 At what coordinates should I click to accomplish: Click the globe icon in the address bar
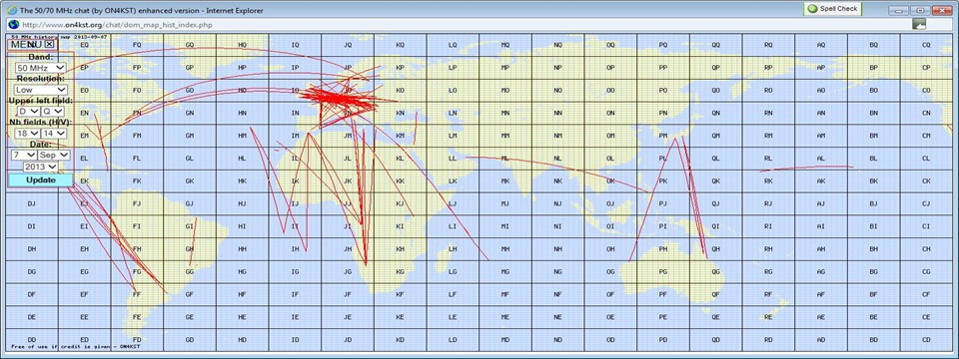(14, 24)
